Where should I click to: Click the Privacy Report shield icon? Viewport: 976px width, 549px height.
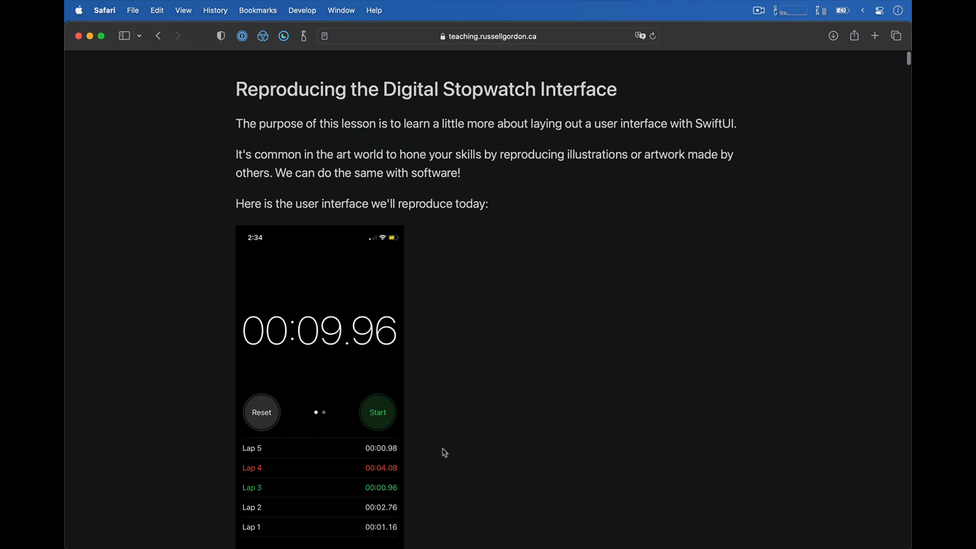(x=221, y=36)
